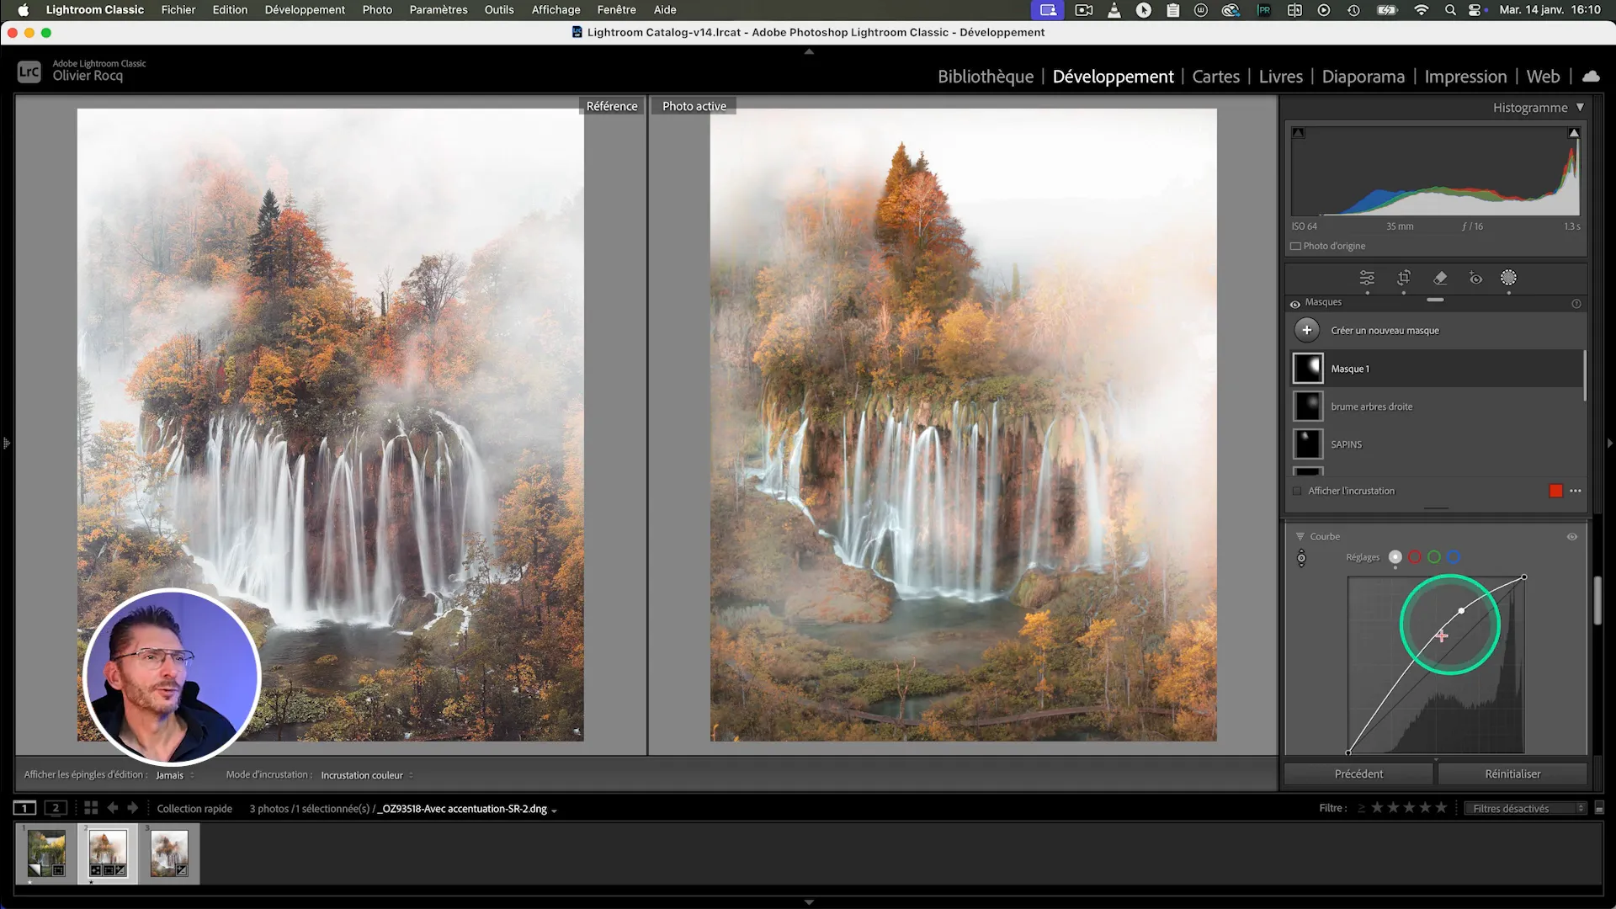Click the Précédent button

[1358, 773]
